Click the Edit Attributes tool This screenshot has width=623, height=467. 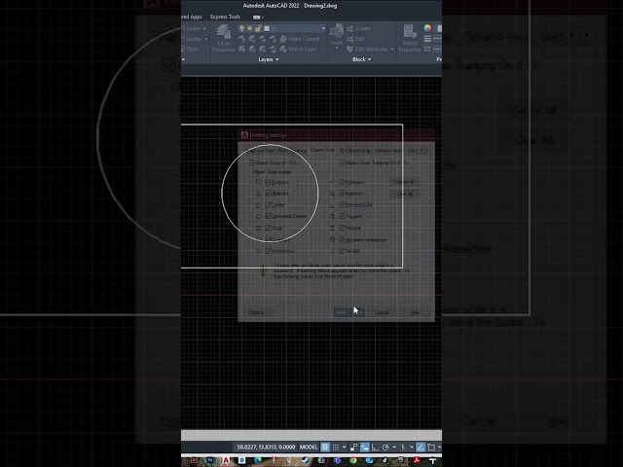pyautogui.click(x=367, y=50)
